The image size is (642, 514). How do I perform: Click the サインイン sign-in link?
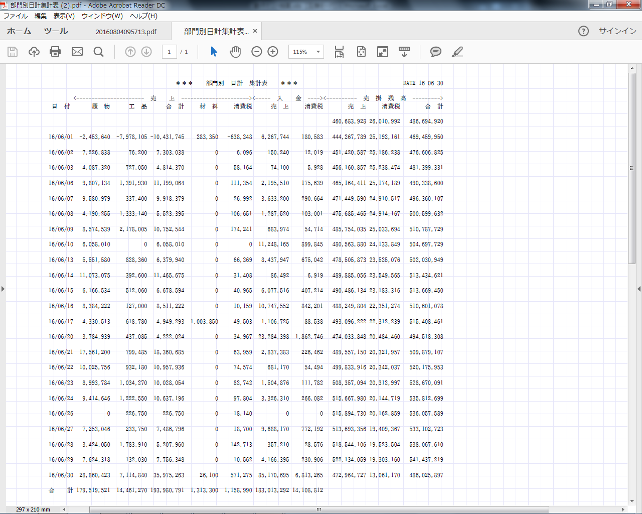pyautogui.click(x=617, y=31)
